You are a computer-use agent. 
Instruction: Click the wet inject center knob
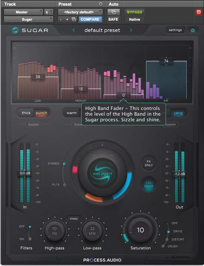pyautogui.click(x=102, y=173)
